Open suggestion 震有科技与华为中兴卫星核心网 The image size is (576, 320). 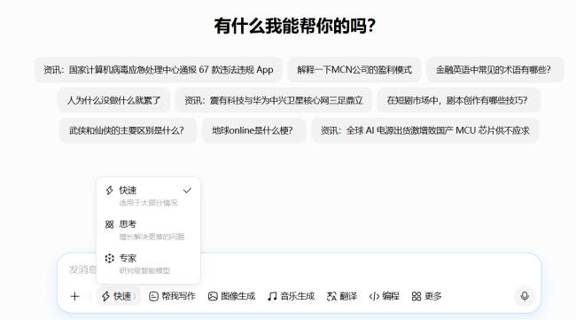click(x=274, y=100)
